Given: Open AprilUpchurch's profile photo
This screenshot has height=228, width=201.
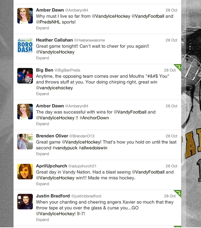Looking at the screenshot, I should (25, 172).
